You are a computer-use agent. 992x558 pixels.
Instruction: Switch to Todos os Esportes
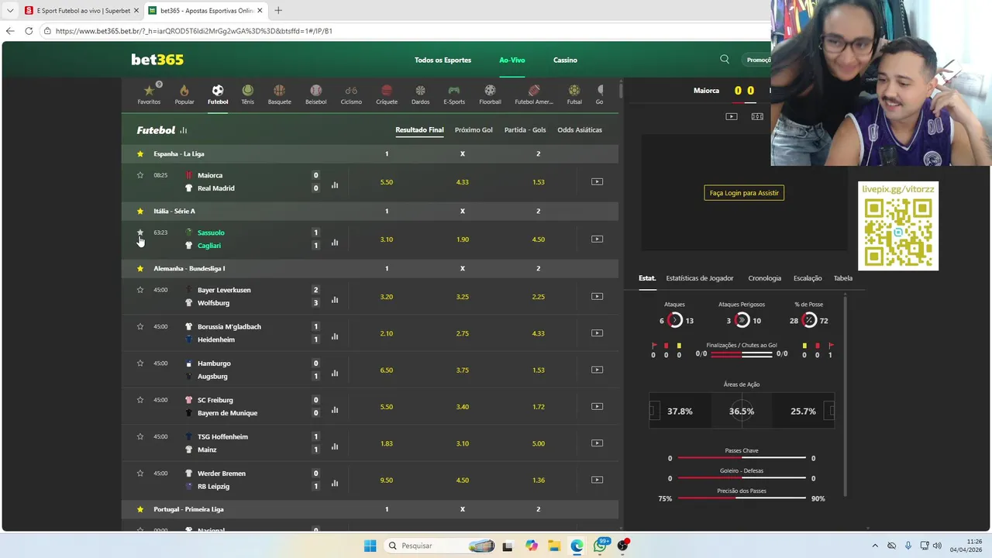click(443, 60)
